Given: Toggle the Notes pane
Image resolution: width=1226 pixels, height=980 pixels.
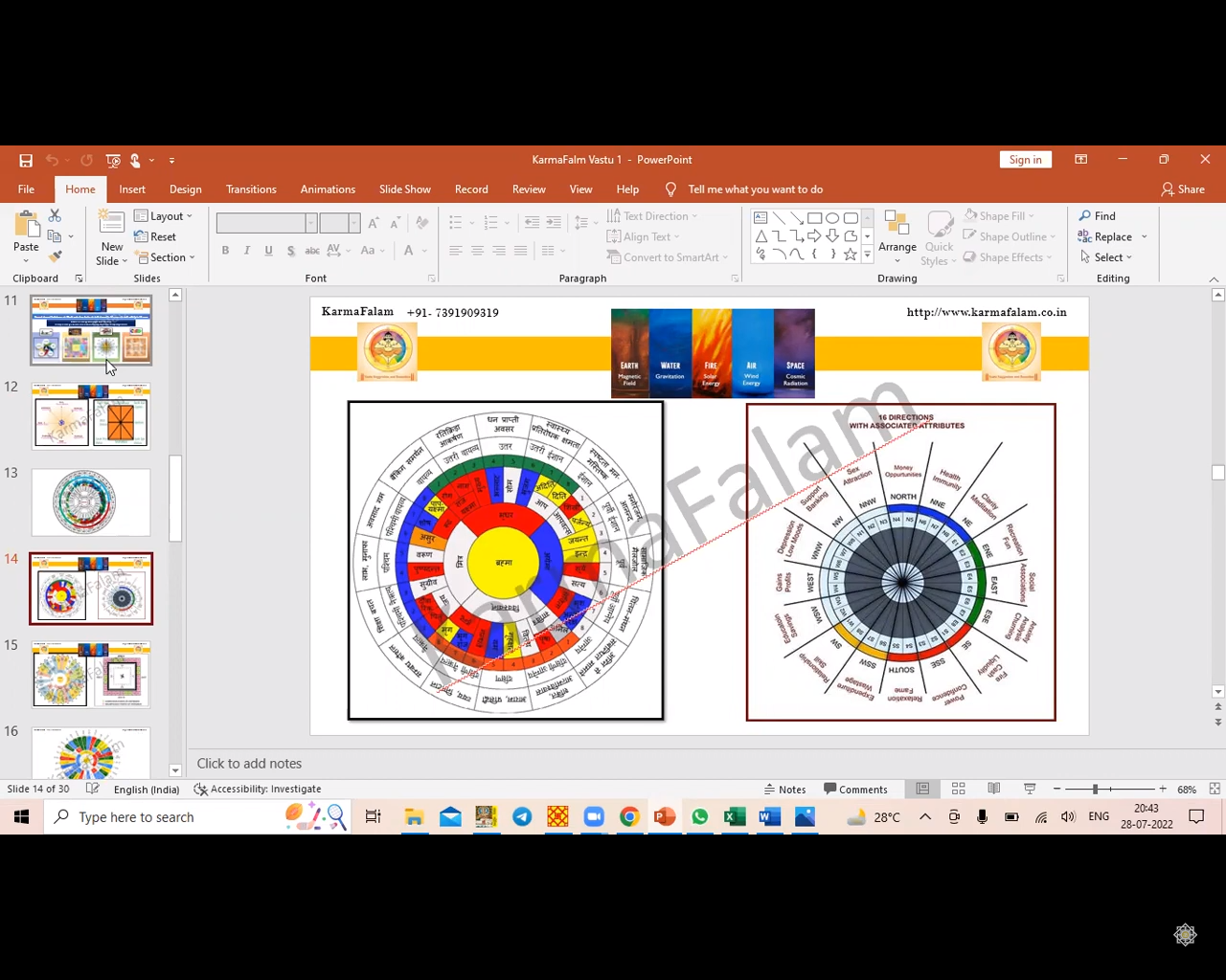Looking at the screenshot, I should coord(784,790).
